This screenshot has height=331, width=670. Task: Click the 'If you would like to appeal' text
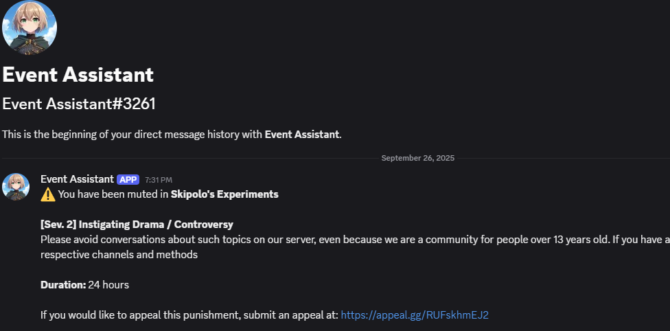point(189,315)
